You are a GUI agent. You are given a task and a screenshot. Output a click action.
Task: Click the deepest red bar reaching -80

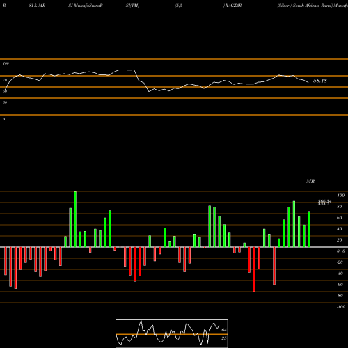click(254, 269)
